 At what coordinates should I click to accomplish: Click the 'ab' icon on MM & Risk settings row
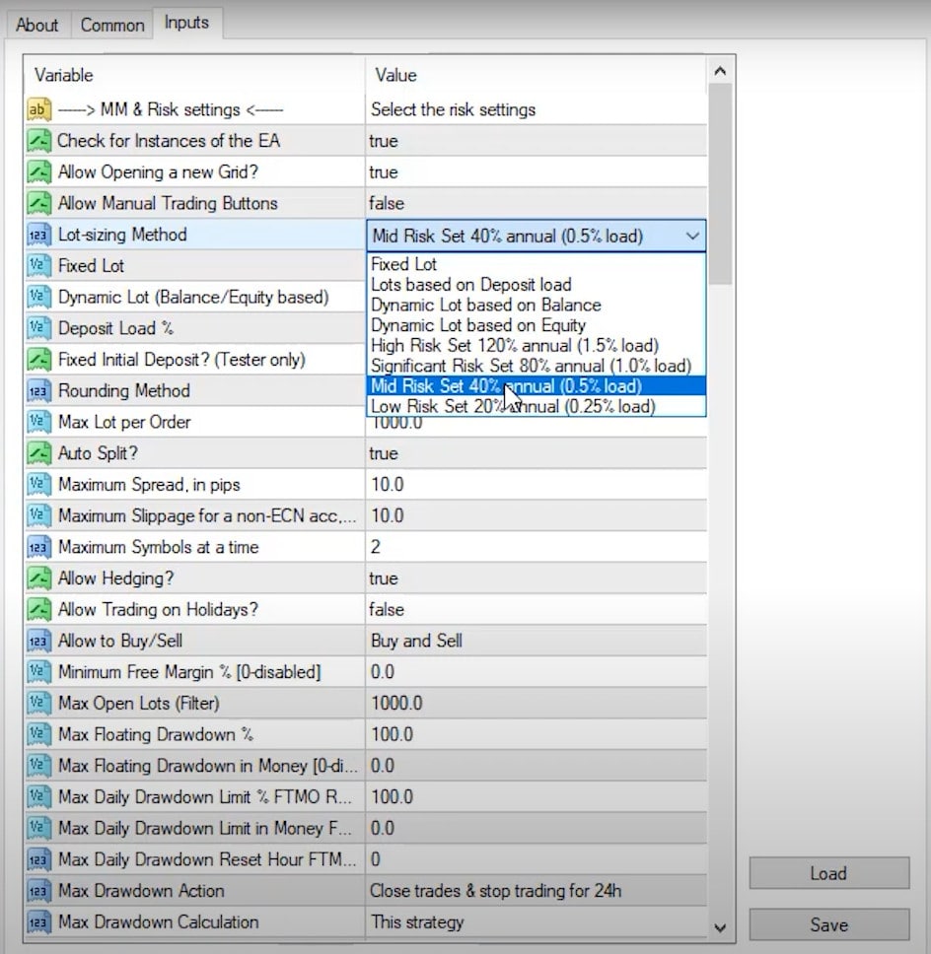tap(38, 109)
